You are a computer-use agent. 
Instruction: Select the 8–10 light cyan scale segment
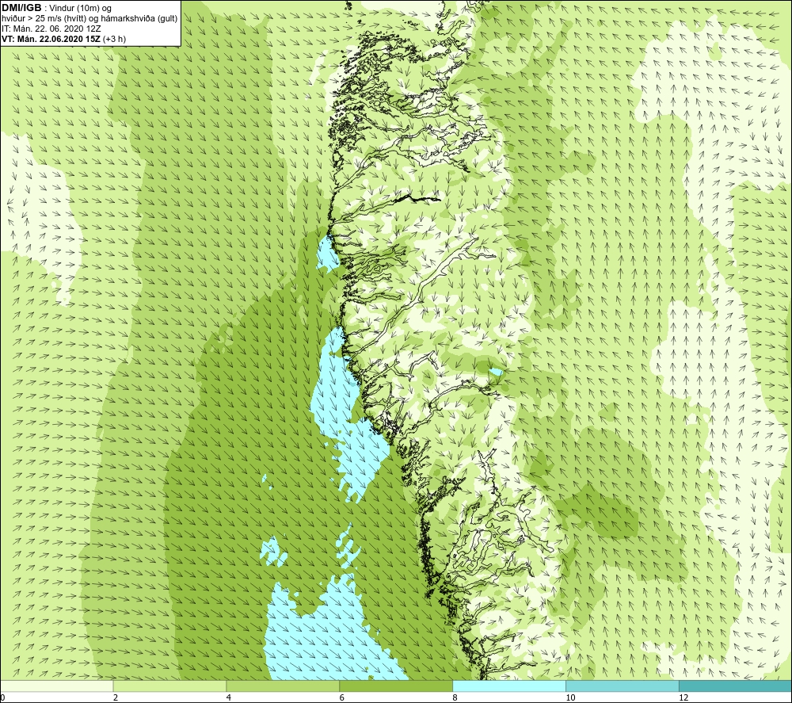coord(509,686)
